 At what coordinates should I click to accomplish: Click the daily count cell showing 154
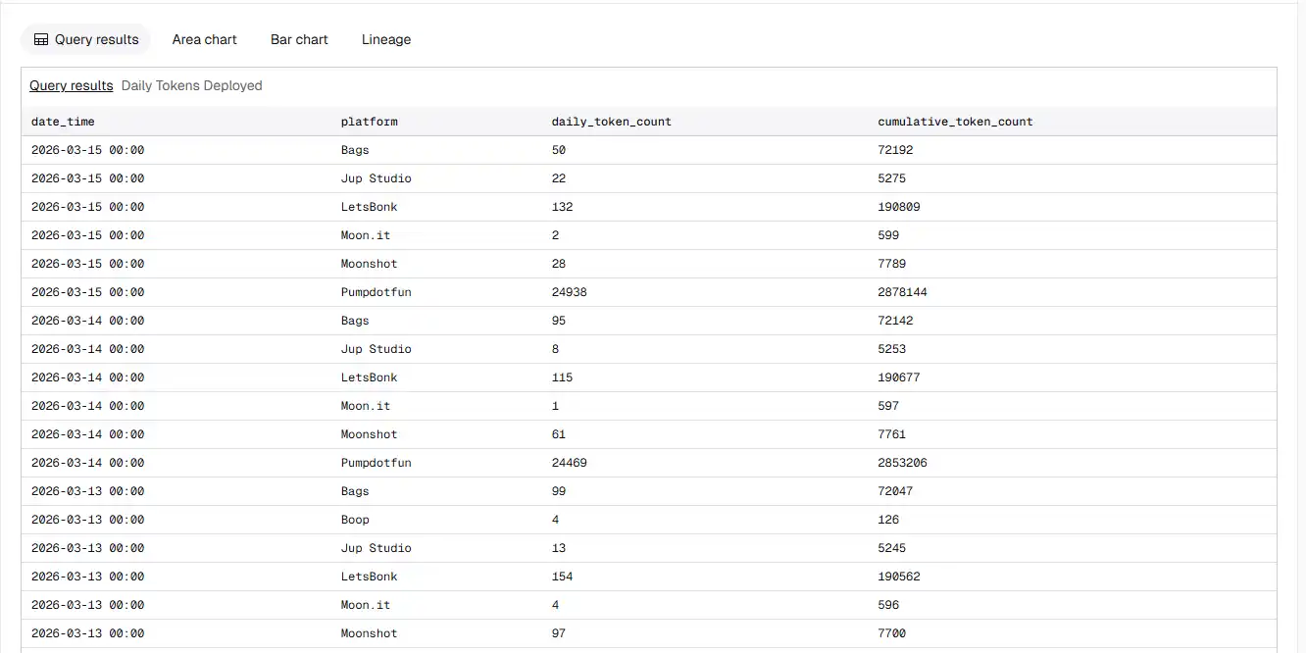(x=563, y=577)
